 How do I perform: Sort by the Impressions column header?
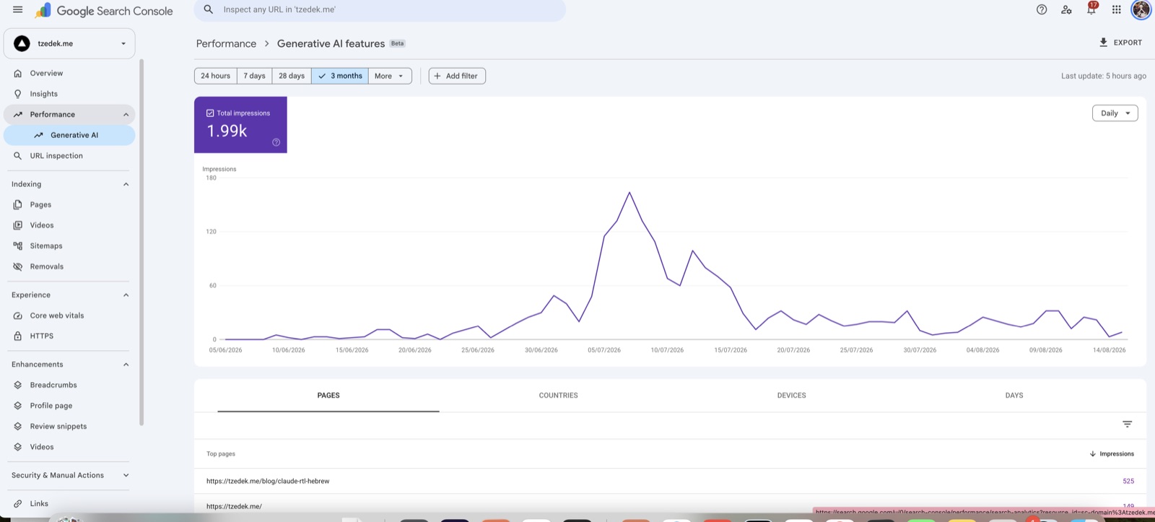(1112, 454)
